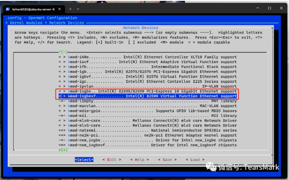Screen dimensions: 289x180
Task: Click the <Select> button
Action: pyautogui.click(x=84, y=160)
